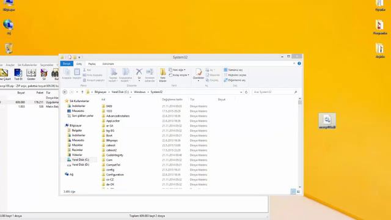Click Yerel Disk (C:) in address breadcrumb

pyautogui.click(x=120, y=92)
